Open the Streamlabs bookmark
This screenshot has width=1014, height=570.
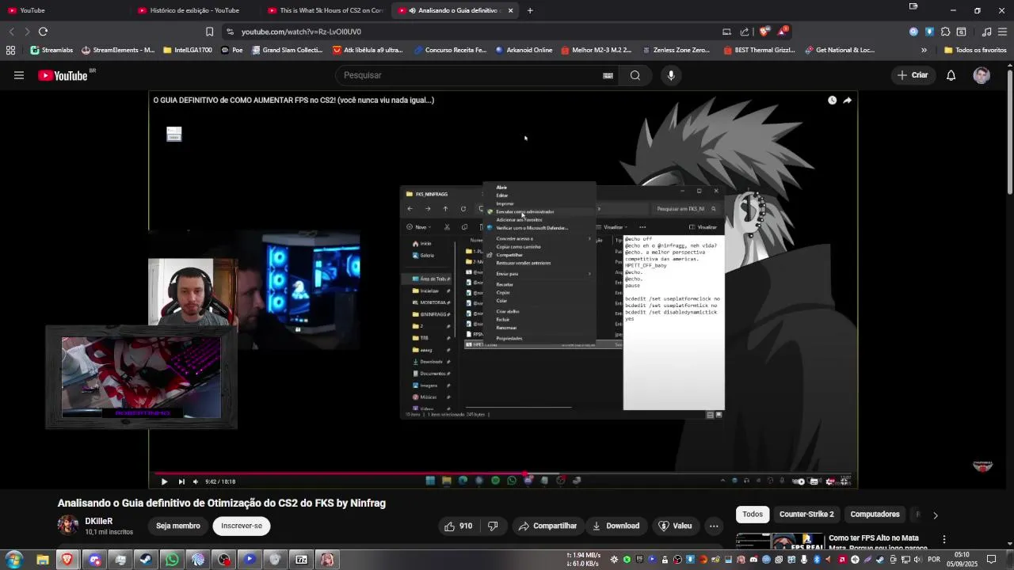[51, 50]
